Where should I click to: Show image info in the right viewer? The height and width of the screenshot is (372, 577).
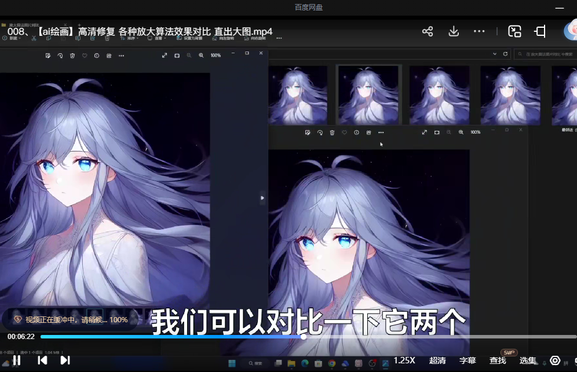click(x=357, y=132)
